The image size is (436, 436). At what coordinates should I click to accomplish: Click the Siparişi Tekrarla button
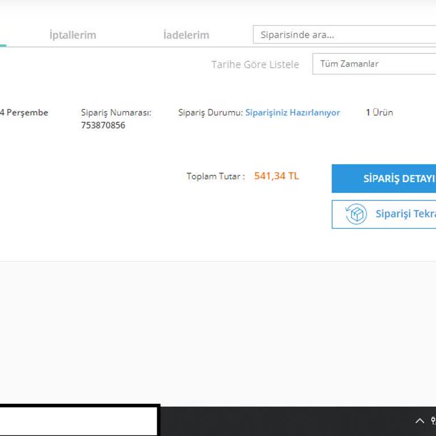click(384, 214)
